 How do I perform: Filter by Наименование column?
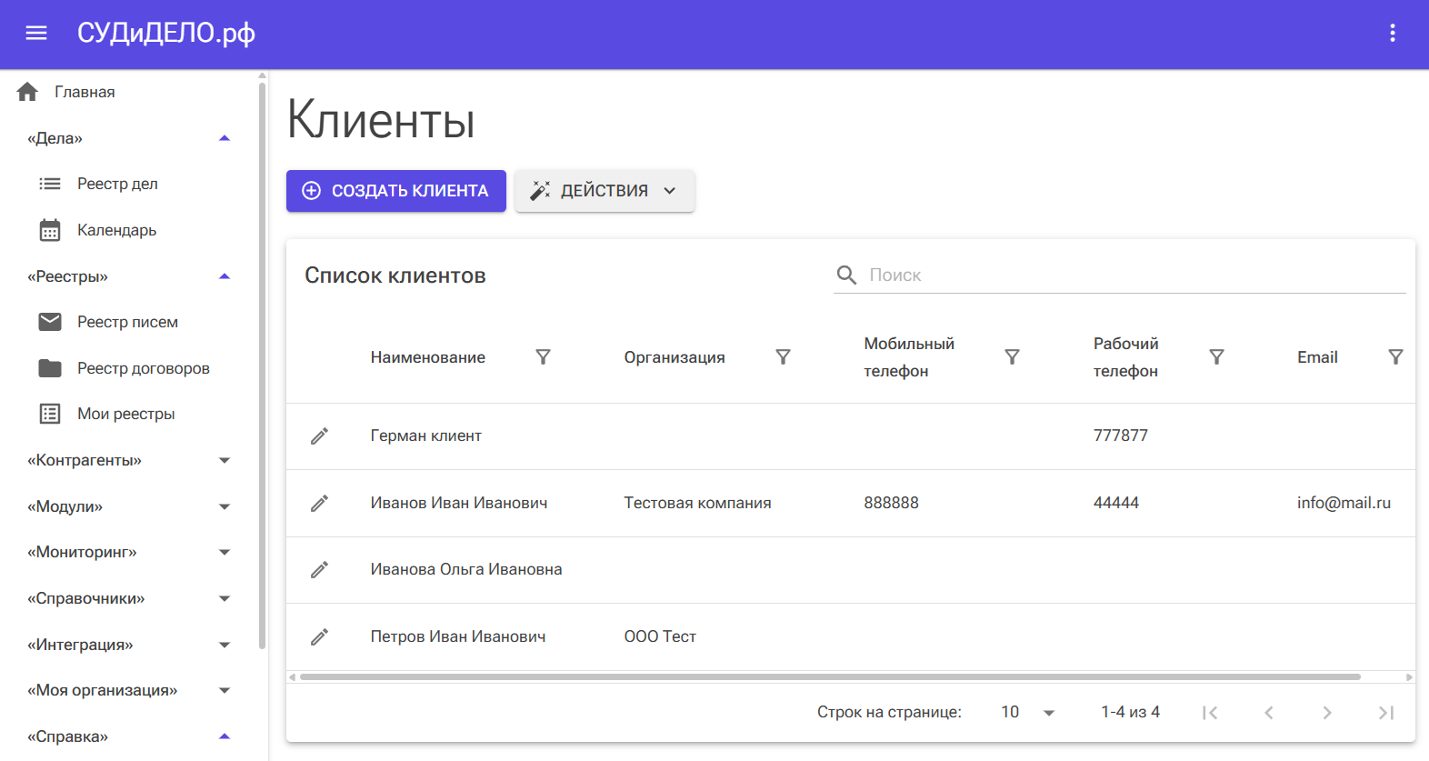click(543, 357)
